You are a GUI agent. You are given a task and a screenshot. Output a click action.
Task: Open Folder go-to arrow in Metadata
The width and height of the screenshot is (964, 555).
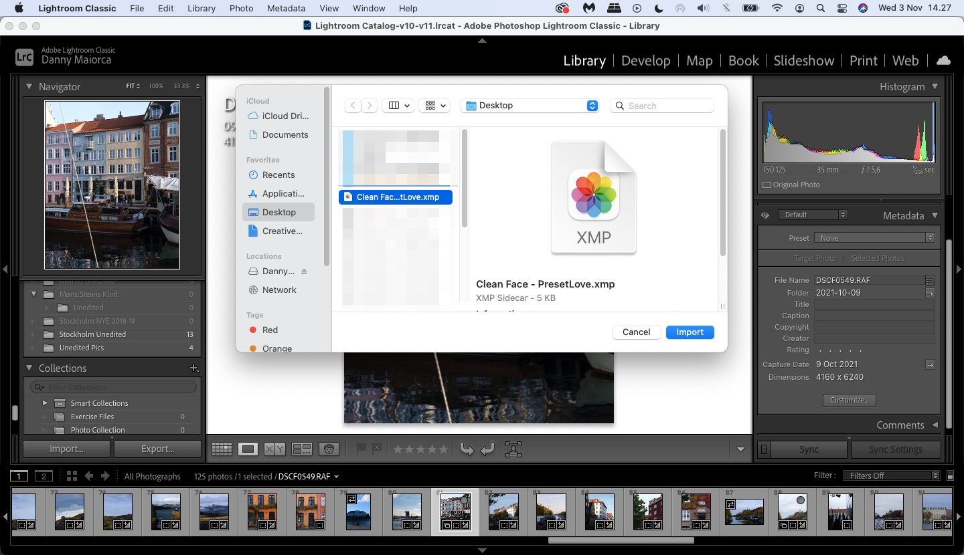(930, 293)
